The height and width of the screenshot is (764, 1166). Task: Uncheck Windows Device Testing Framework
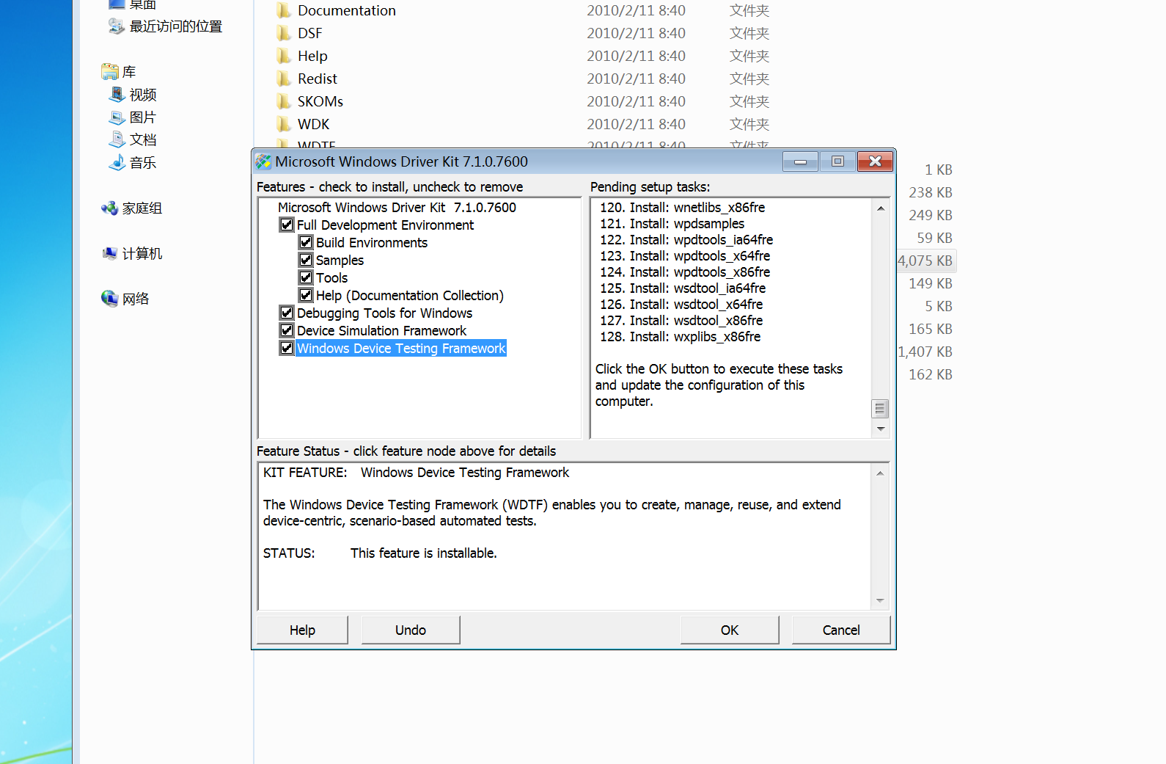tap(287, 348)
